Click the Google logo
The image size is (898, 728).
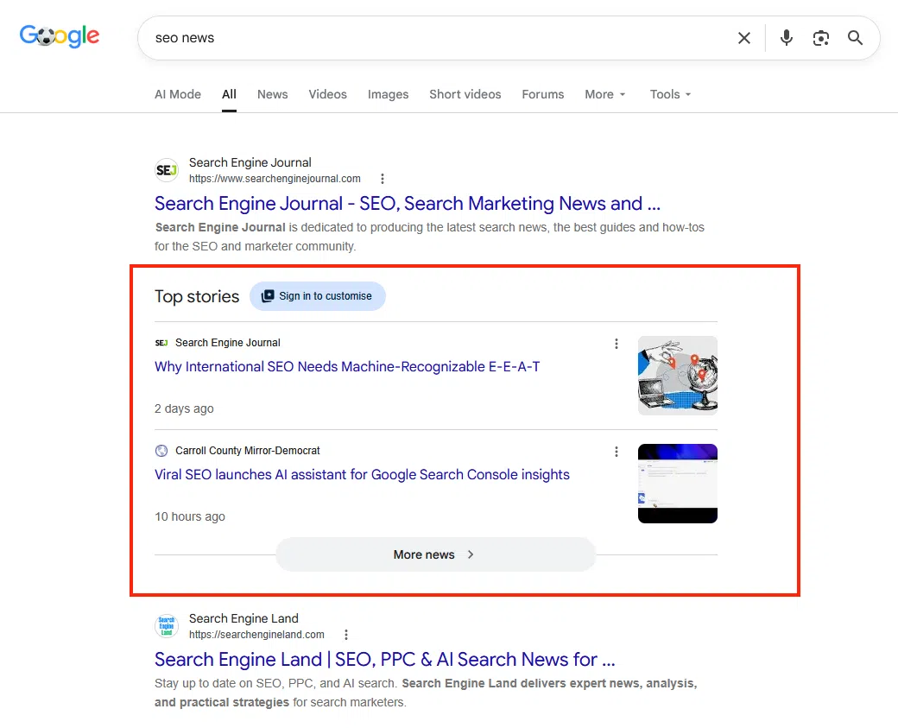(60, 36)
